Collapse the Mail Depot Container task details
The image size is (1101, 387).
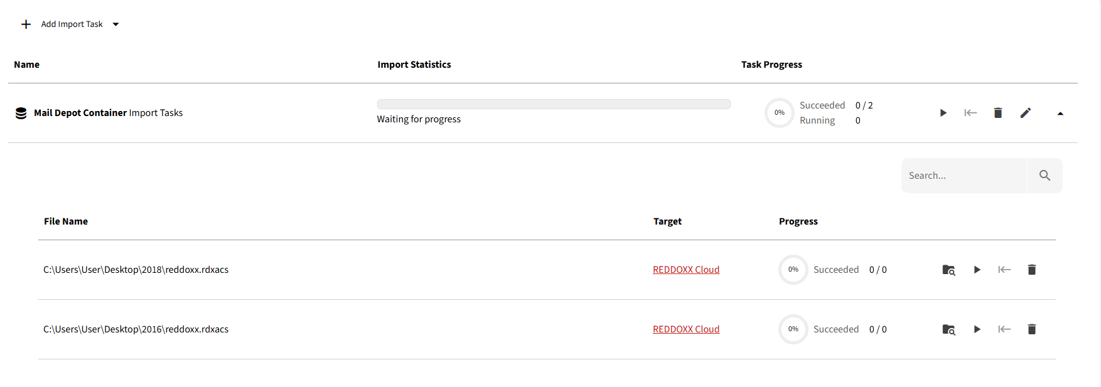click(1060, 114)
